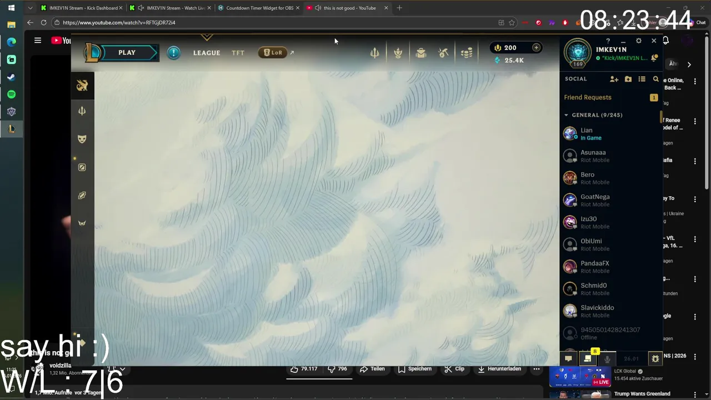The height and width of the screenshot is (400, 711).
Task: Select the LEAGUE tab
Action: tap(207, 53)
